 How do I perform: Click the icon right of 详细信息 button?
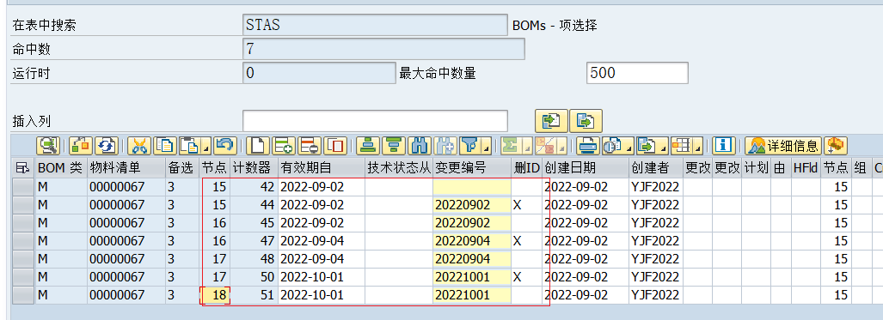(836, 146)
